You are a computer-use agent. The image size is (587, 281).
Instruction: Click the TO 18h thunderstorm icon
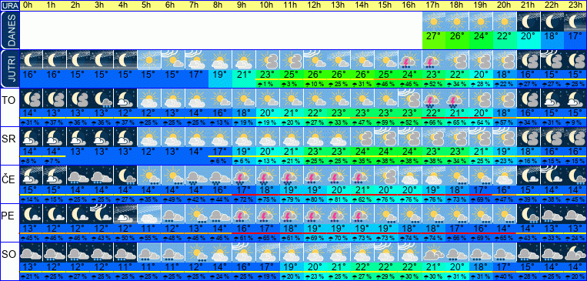click(458, 99)
